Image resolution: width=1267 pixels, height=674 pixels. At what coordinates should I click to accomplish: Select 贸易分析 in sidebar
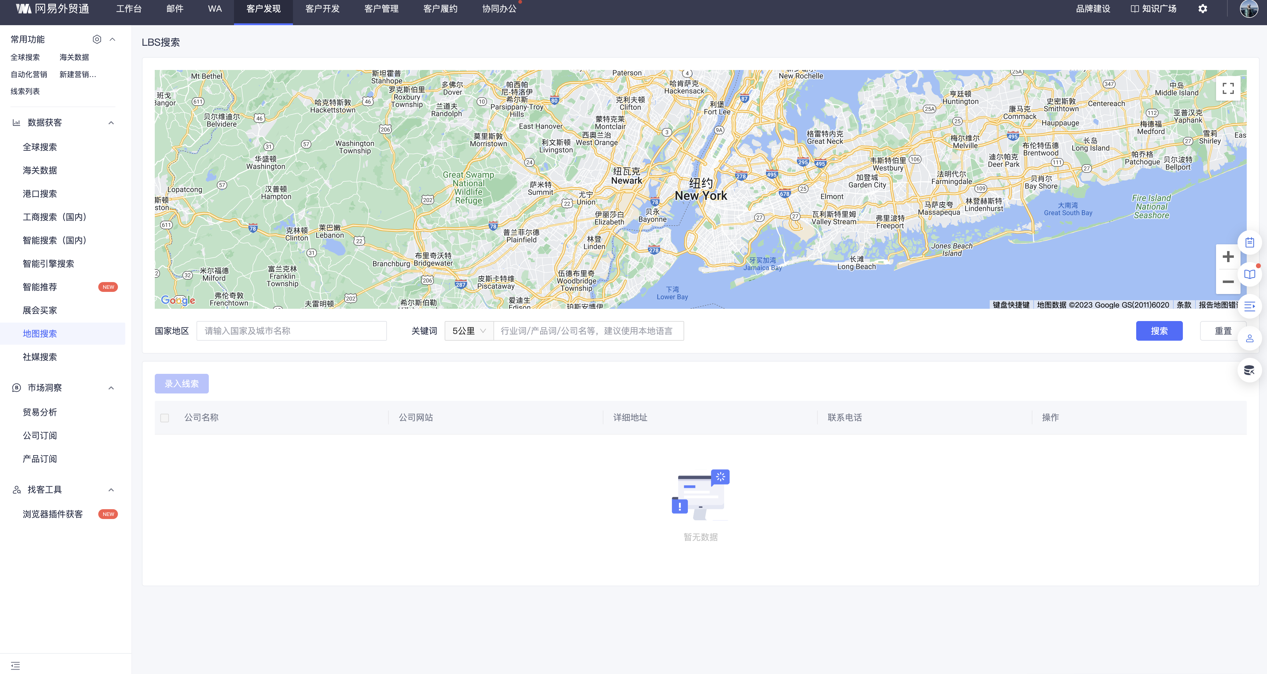pos(40,413)
